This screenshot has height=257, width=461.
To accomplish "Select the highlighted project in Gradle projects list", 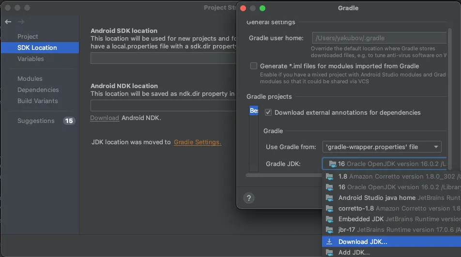I will coord(254,110).
